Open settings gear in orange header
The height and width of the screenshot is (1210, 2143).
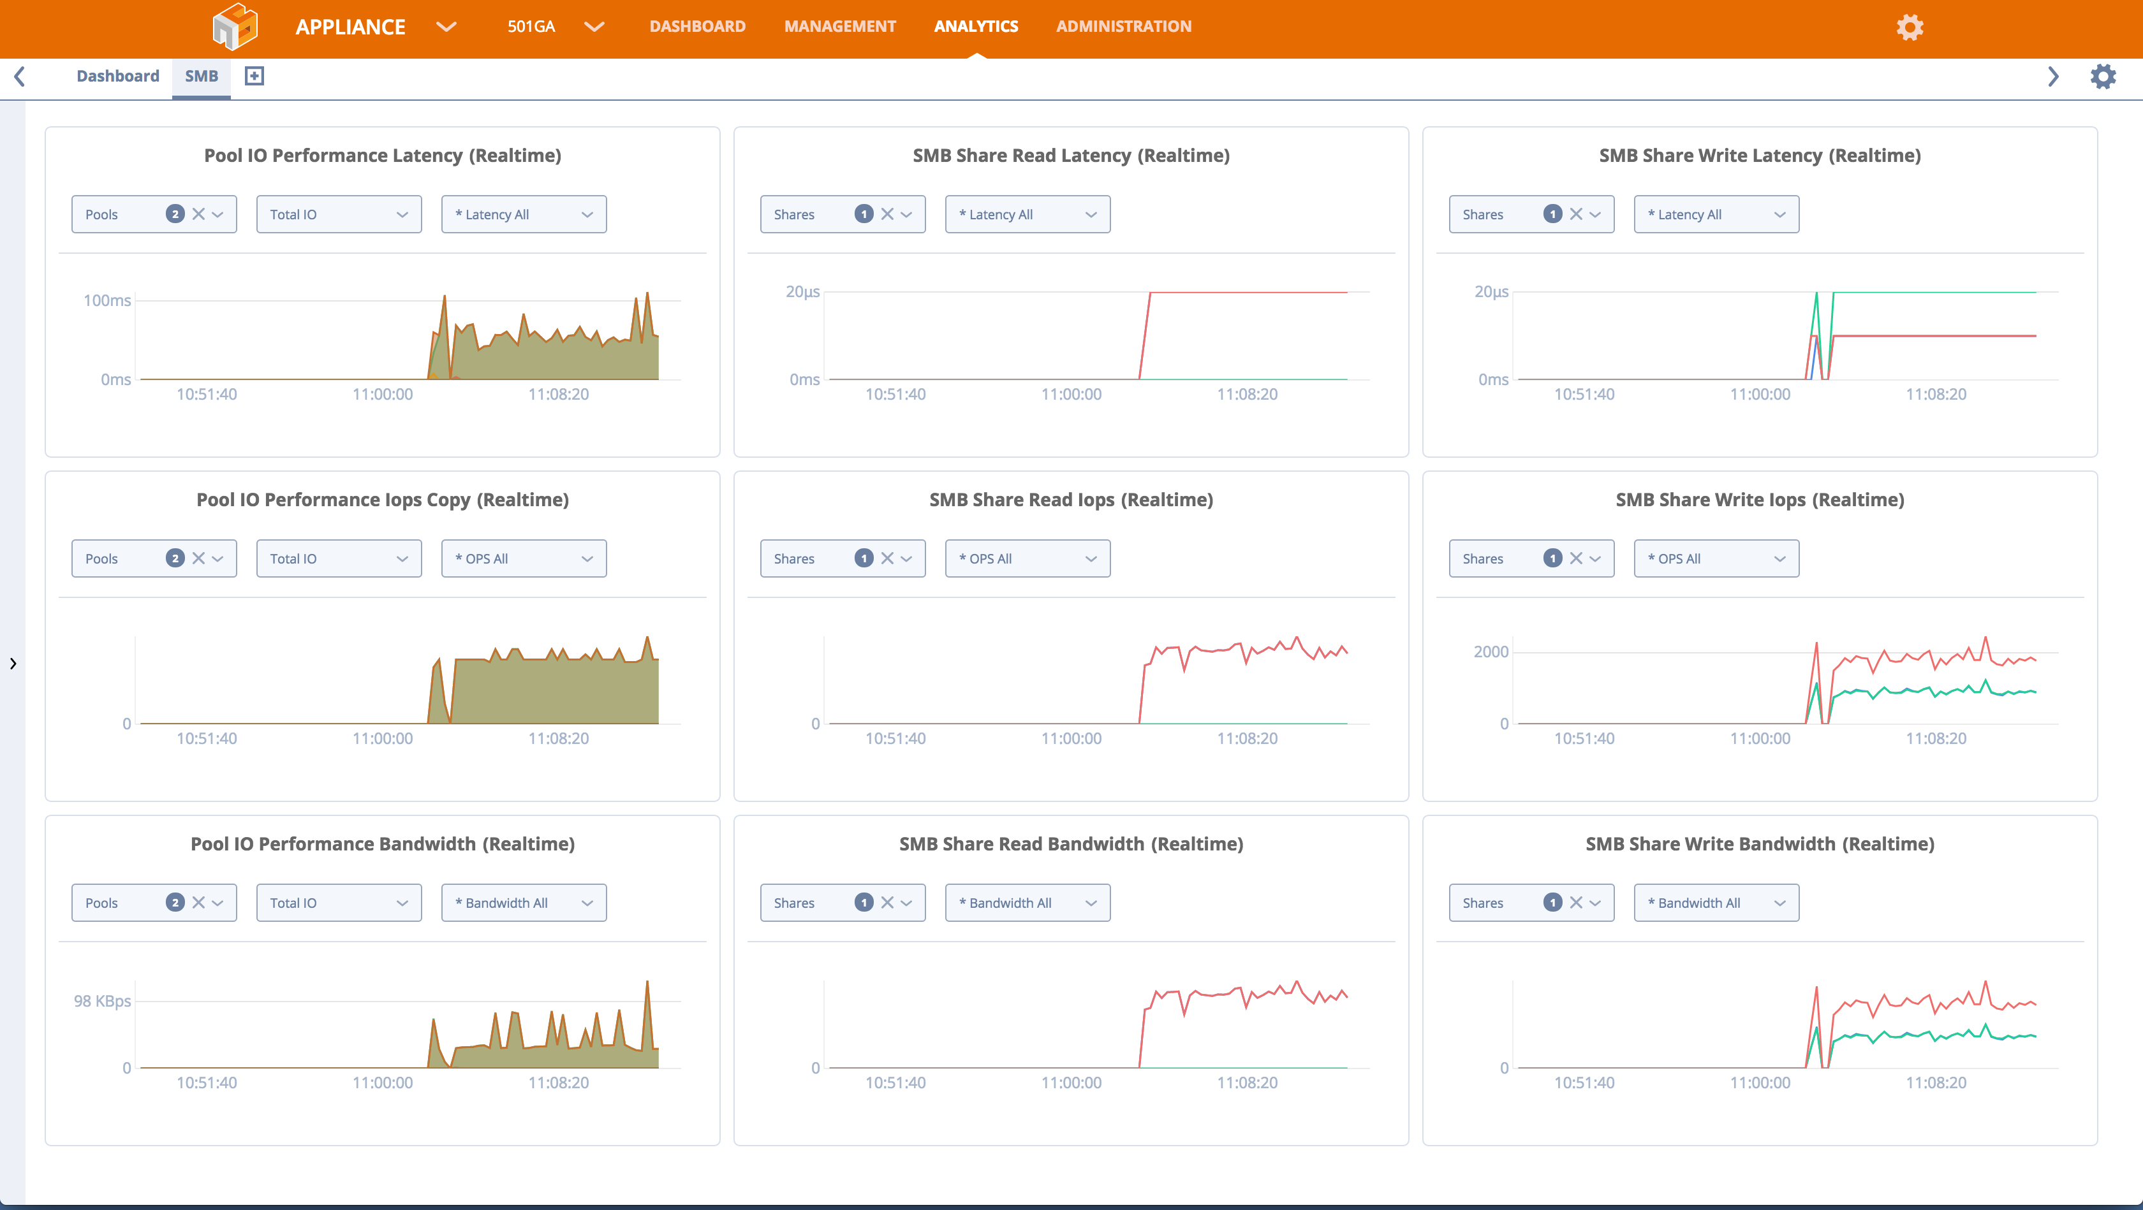[1909, 27]
